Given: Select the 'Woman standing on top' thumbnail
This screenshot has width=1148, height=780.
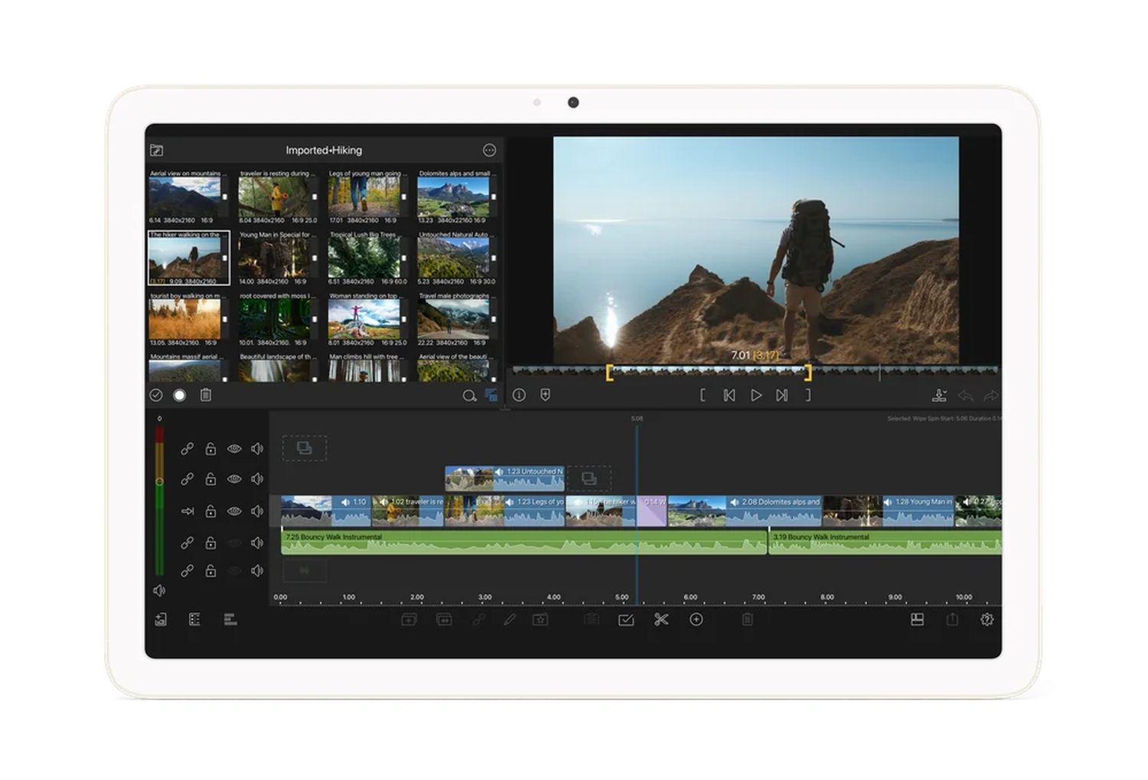Looking at the screenshot, I should 364,319.
